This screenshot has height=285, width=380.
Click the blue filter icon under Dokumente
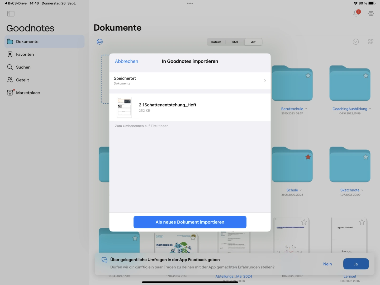(100, 42)
